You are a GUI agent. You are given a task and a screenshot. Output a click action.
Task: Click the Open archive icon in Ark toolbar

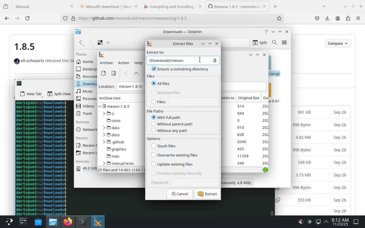coord(114,73)
